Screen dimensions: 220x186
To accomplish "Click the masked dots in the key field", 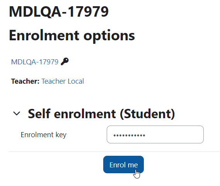I will pyautogui.click(x=129, y=136).
